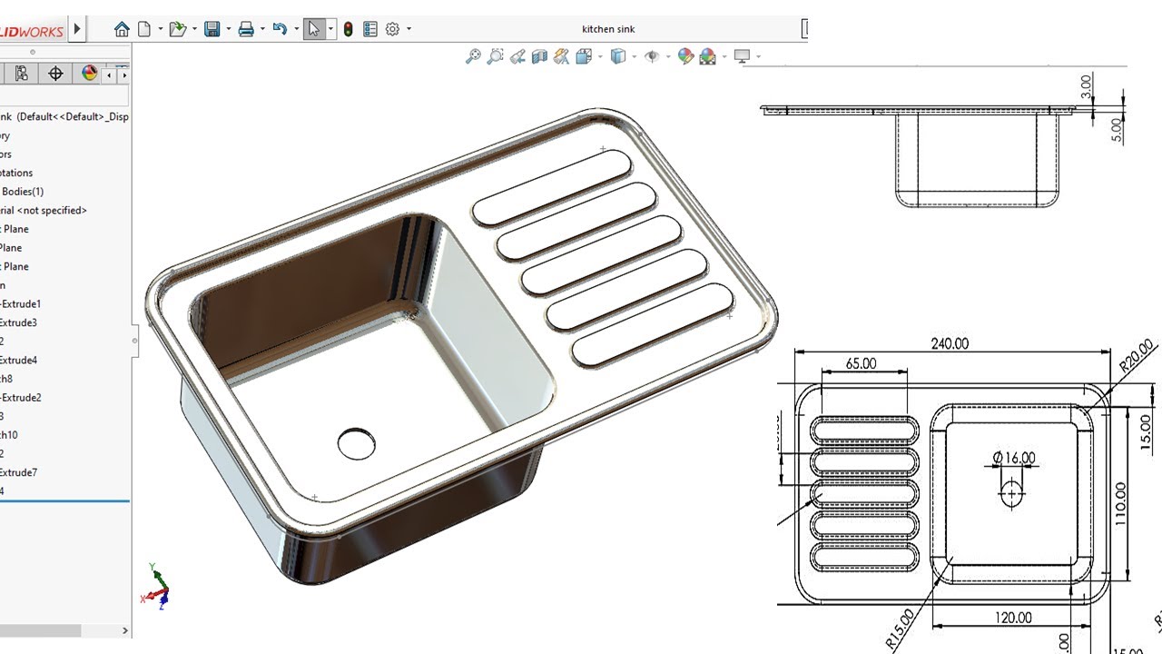Save the kitchen sink document
The width and height of the screenshot is (1162, 654).
click(x=212, y=29)
